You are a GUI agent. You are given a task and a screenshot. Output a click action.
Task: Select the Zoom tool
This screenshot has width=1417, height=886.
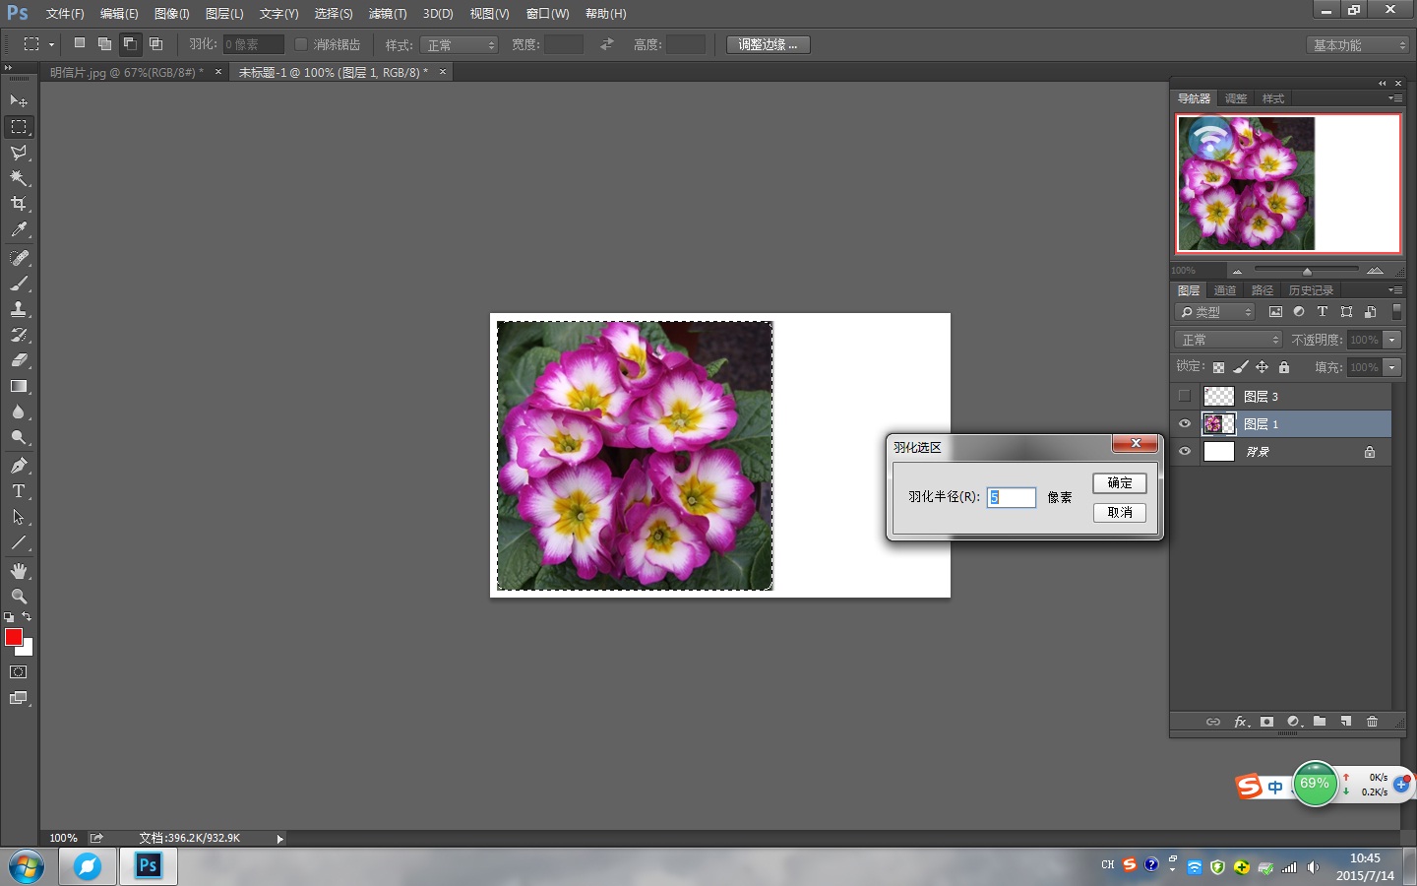(x=18, y=597)
